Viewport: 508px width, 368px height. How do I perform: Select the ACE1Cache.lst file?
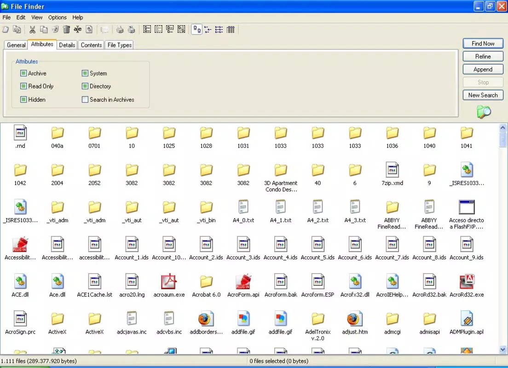[x=94, y=282]
